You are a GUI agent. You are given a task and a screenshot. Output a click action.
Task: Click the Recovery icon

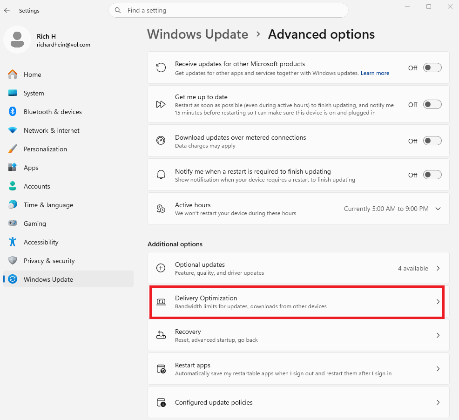pos(161,335)
